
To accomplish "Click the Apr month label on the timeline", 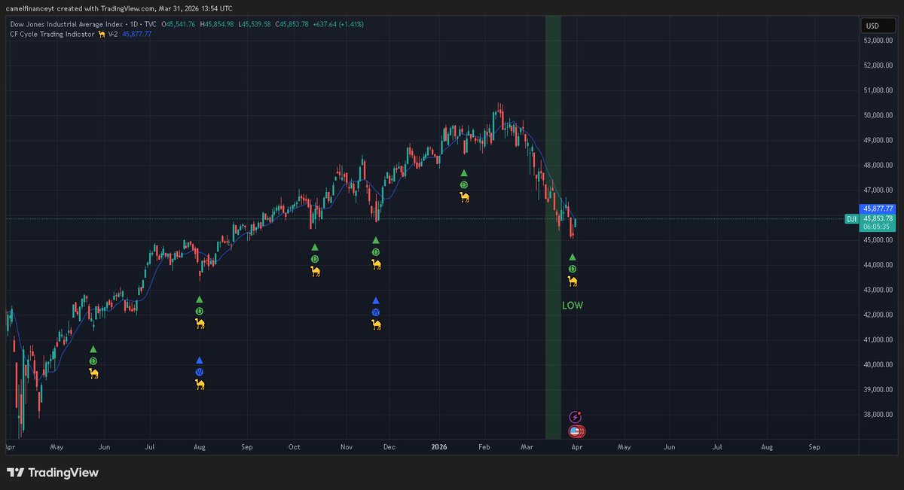I will pos(576,446).
